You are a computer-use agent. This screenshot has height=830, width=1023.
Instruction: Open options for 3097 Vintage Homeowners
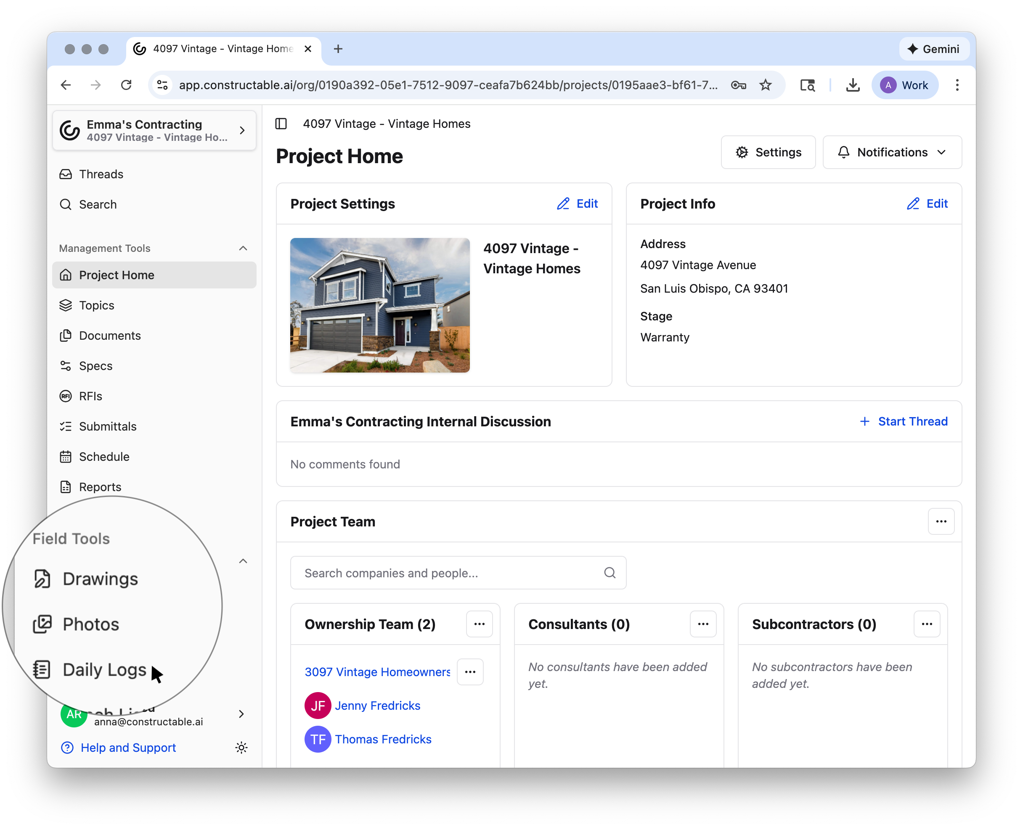470,672
